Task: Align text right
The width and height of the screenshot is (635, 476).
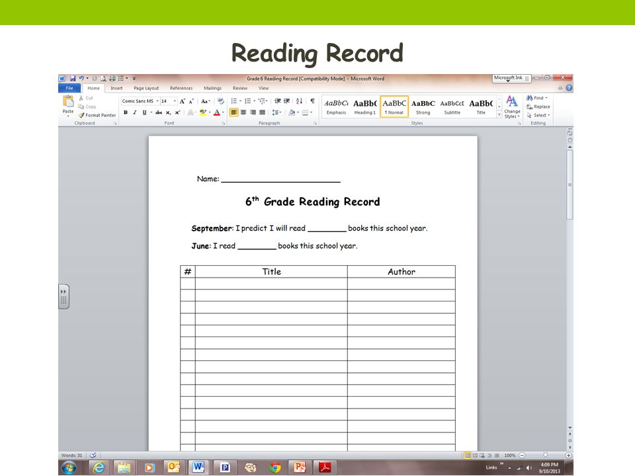Action: (253, 112)
